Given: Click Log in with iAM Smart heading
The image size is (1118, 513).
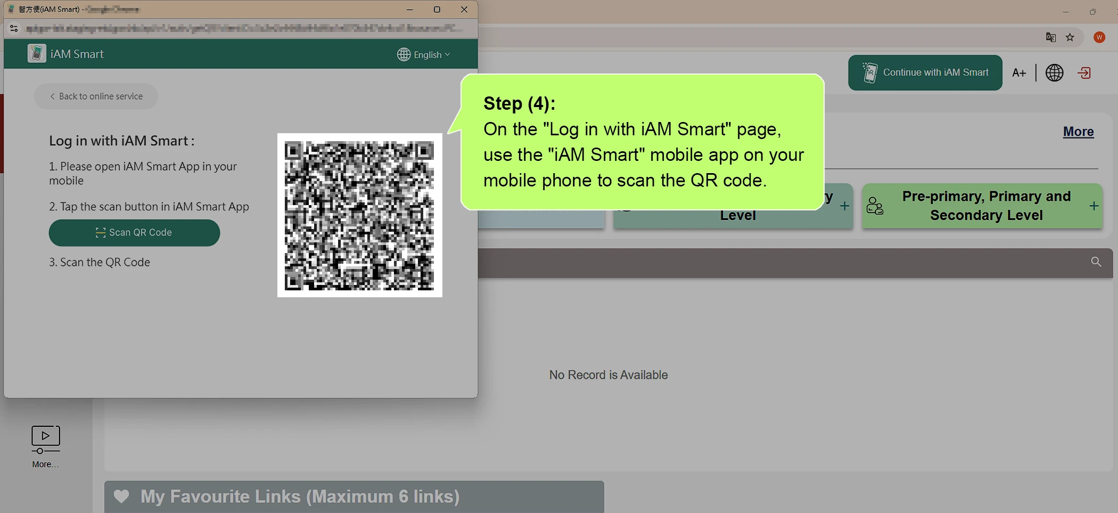Looking at the screenshot, I should (x=122, y=141).
